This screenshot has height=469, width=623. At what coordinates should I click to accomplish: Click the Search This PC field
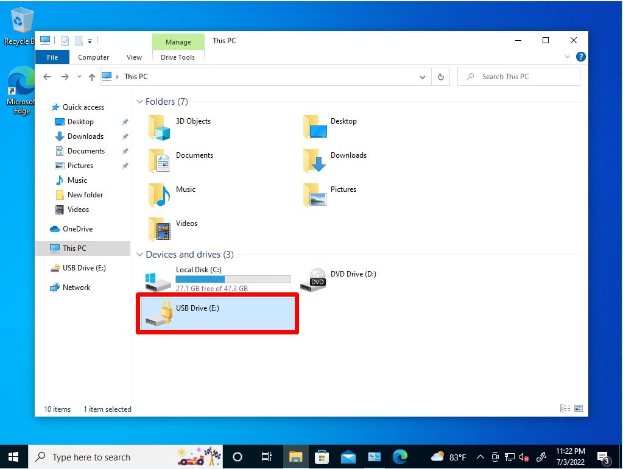point(518,77)
